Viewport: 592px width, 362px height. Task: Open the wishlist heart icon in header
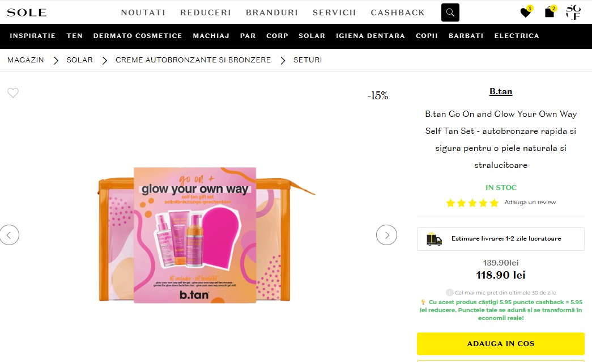pyautogui.click(x=526, y=12)
